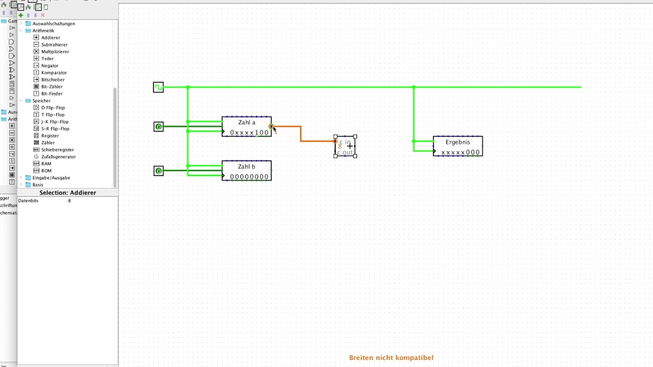Select the Bit-Finder tool

pyautogui.click(x=48, y=94)
